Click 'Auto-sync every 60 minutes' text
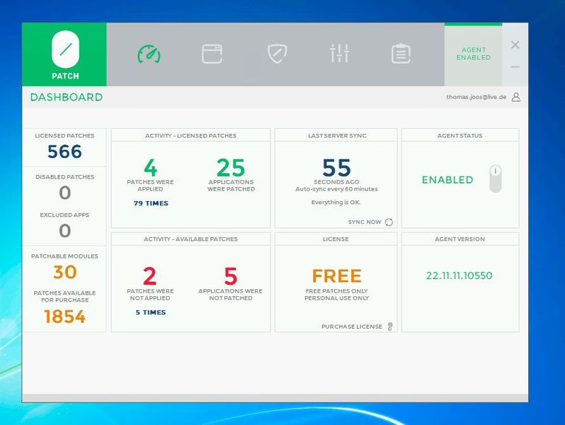 tap(336, 189)
